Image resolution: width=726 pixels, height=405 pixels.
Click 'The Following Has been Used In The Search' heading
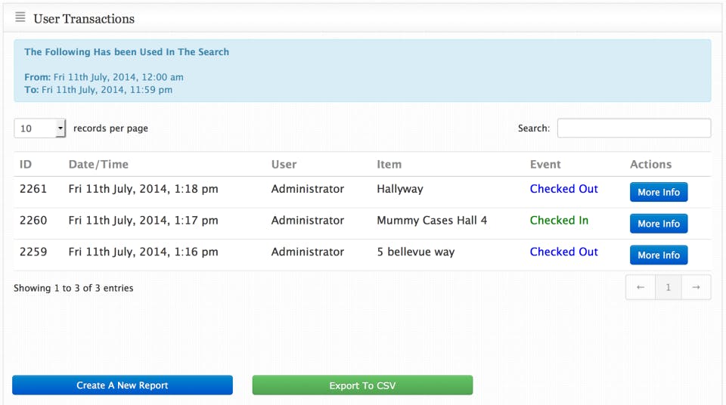point(127,52)
